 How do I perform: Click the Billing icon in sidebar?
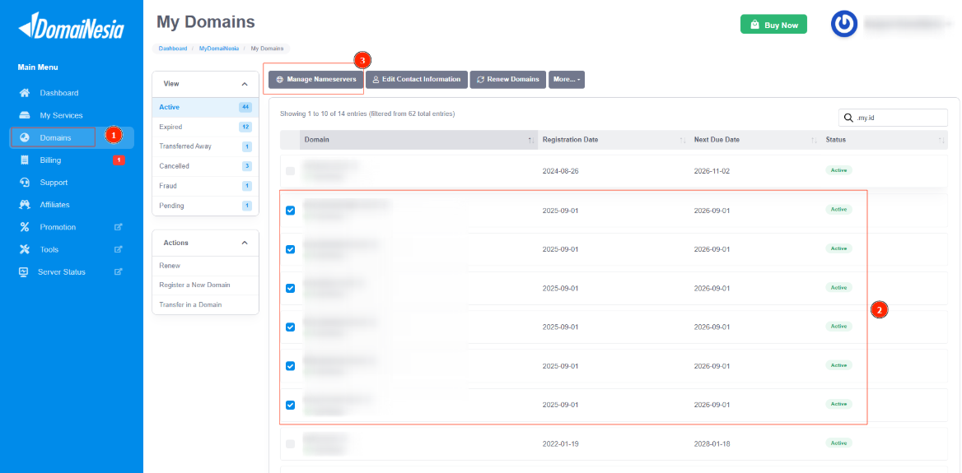[25, 160]
